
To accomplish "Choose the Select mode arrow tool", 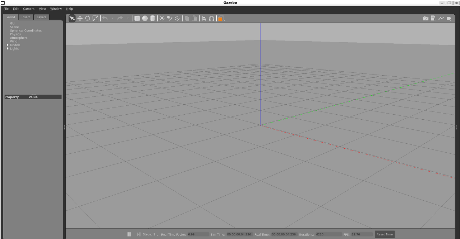I will pyautogui.click(x=72, y=18).
